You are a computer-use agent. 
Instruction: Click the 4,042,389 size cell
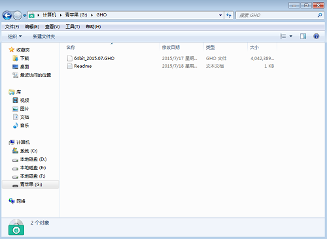coord(262,58)
